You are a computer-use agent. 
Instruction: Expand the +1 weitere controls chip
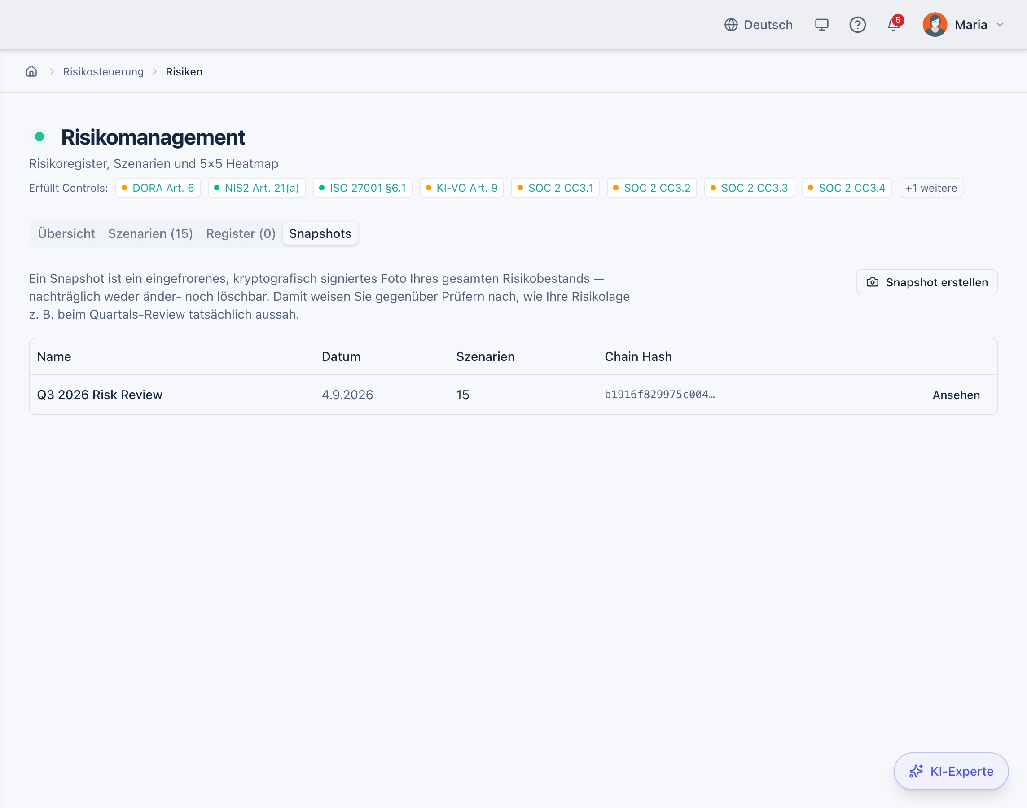tap(931, 188)
